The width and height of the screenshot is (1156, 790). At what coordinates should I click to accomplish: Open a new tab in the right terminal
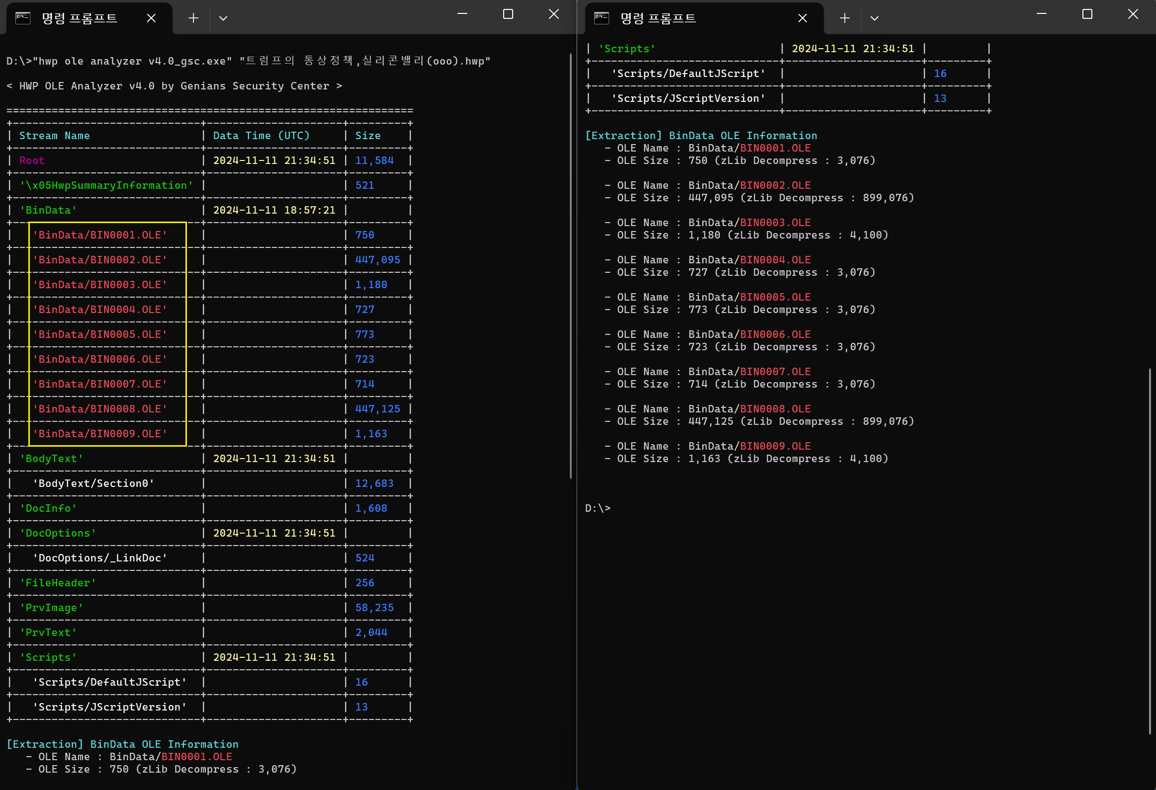coord(845,18)
